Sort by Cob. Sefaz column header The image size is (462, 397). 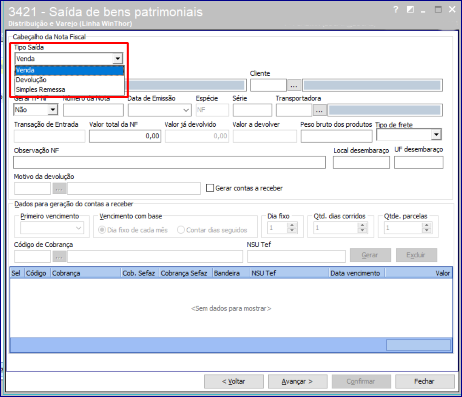point(140,273)
